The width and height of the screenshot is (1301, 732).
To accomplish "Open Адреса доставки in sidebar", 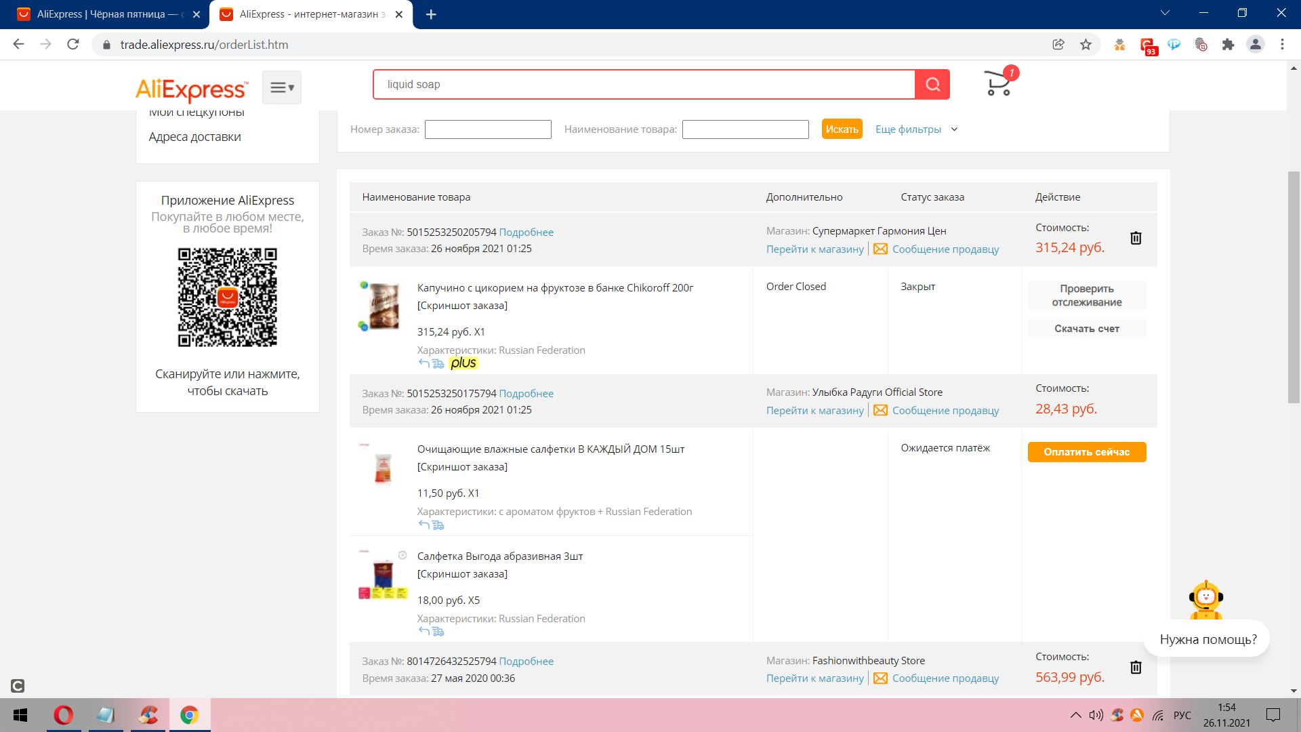I will pyautogui.click(x=195, y=137).
